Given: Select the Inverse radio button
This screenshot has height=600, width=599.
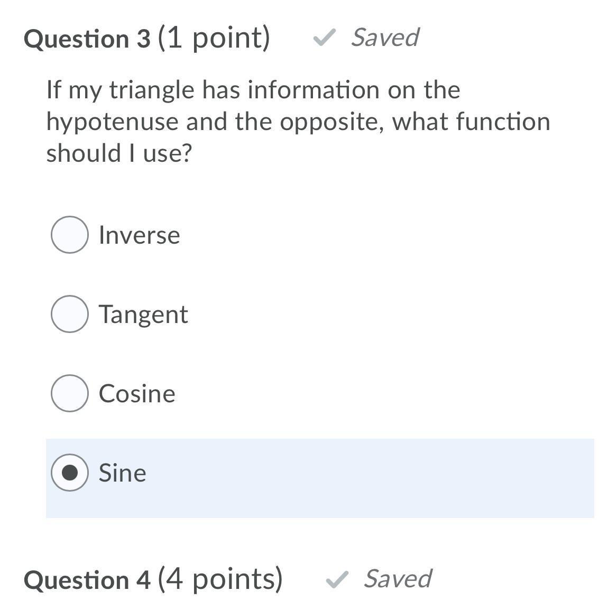Looking at the screenshot, I should 69,235.
